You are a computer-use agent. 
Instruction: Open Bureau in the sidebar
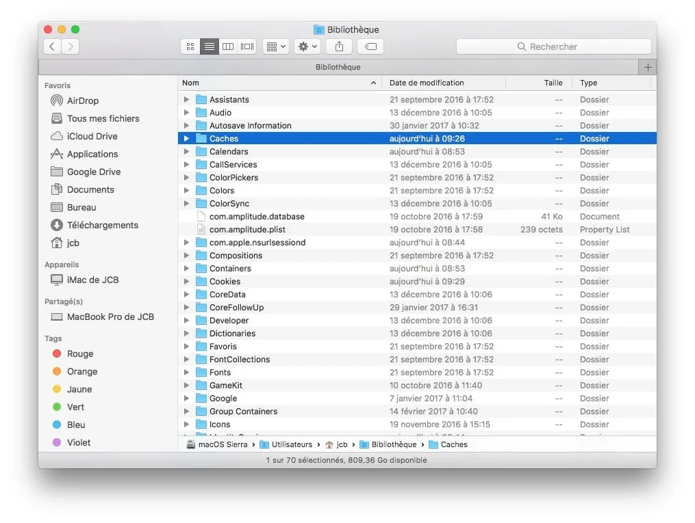pos(73,207)
